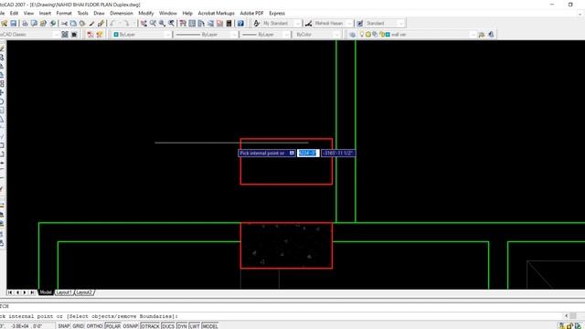The width and height of the screenshot is (585, 329).
Task: Open the Properties palette icon
Action: (183, 23)
